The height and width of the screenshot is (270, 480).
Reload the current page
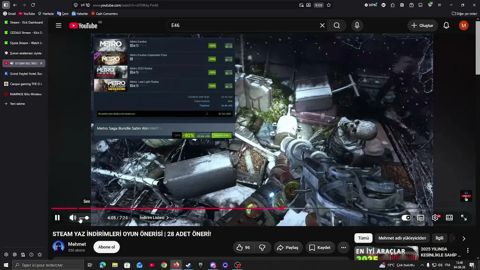coord(33,5)
